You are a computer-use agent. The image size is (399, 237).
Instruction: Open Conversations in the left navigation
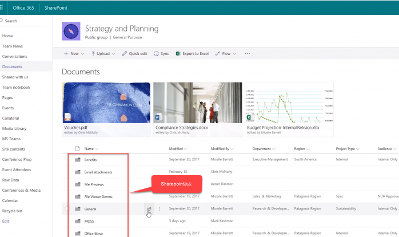(x=14, y=56)
